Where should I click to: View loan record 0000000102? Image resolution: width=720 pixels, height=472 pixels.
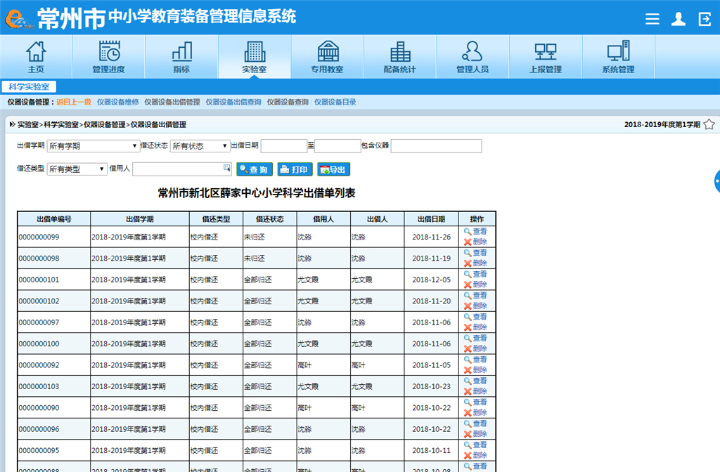coord(476,296)
